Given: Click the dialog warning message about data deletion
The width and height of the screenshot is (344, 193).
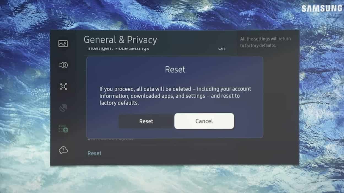Looking at the screenshot, I should tap(175, 96).
